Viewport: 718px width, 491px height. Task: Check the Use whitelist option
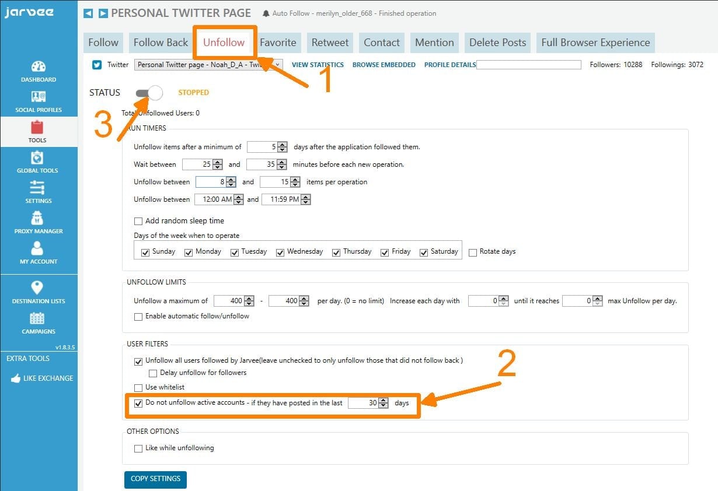tap(138, 388)
